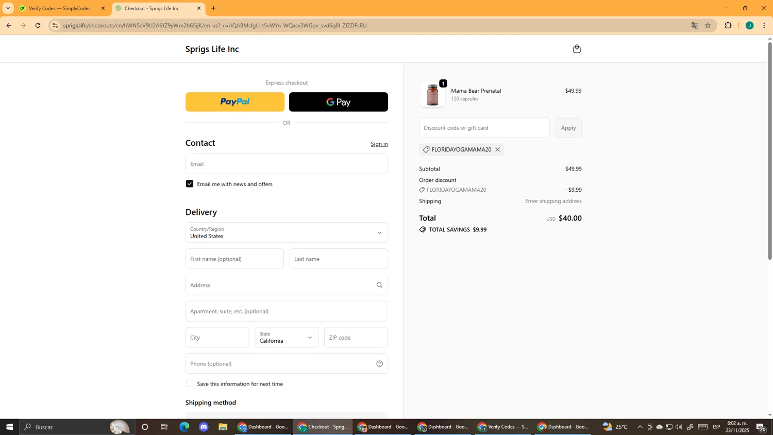Switch to Checkout - Sprigs taskbar window

click(324, 427)
